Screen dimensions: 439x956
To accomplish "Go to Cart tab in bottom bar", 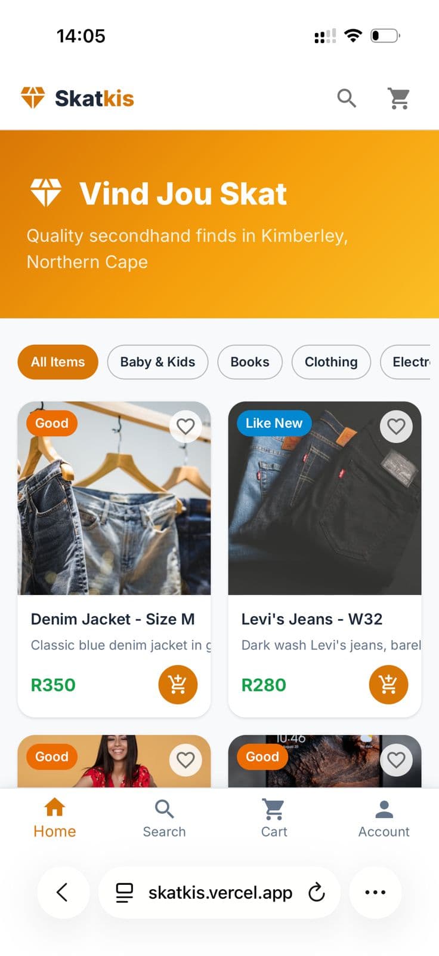I will click(x=274, y=819).
